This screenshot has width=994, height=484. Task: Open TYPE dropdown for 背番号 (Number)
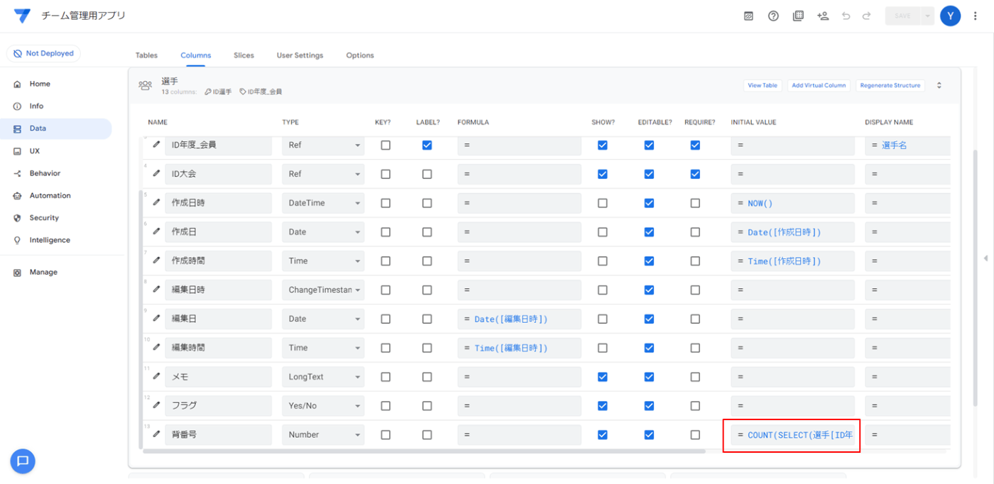click(x=323, y=435)
